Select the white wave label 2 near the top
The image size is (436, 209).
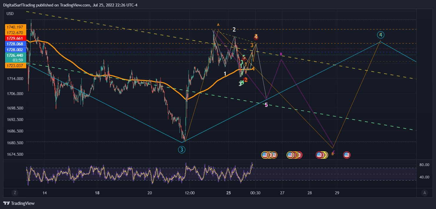234,29
